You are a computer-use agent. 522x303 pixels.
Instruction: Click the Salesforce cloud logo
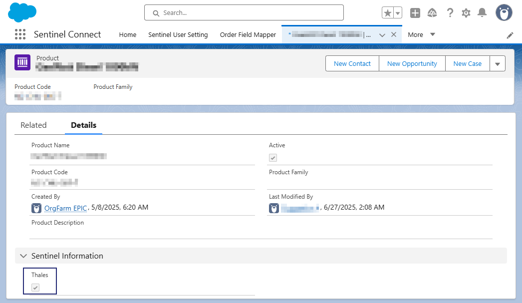(22, 12)
